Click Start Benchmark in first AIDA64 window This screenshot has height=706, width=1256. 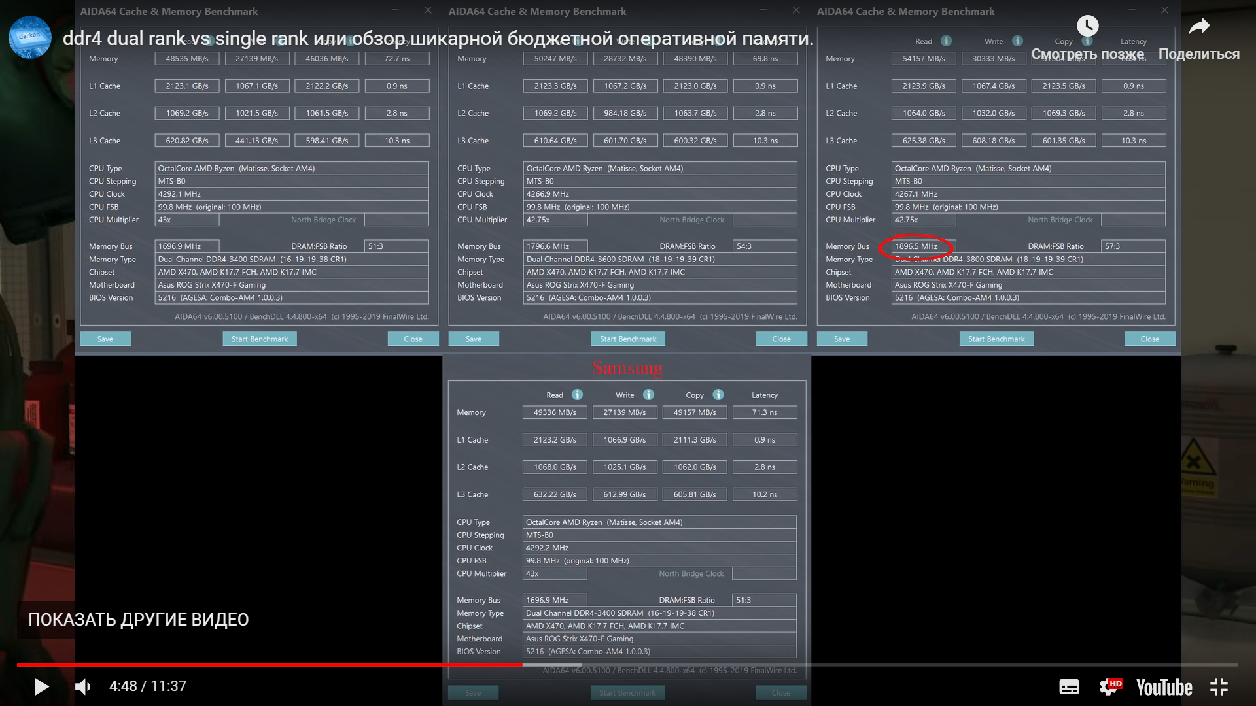(x=259, y=339)
